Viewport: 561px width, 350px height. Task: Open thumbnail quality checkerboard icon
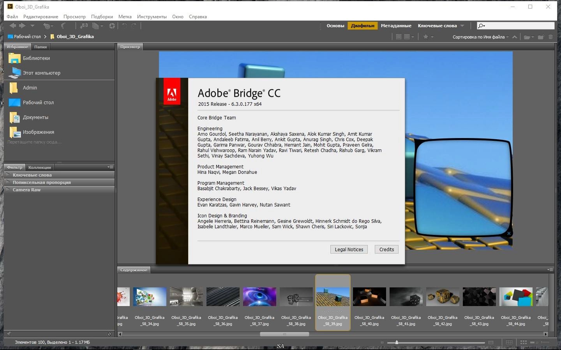click(x=399, y=37)
